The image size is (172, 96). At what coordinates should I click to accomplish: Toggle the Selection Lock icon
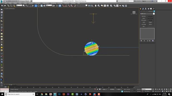(97, 89)
